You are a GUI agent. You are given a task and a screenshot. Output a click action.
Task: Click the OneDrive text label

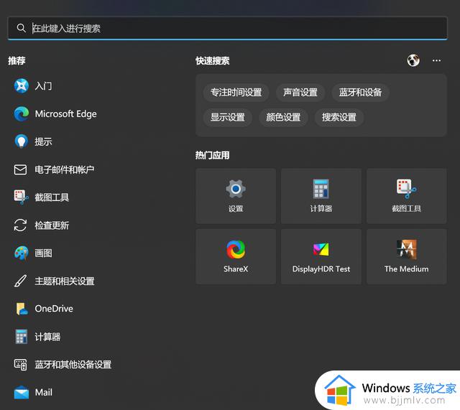[54, 309]
